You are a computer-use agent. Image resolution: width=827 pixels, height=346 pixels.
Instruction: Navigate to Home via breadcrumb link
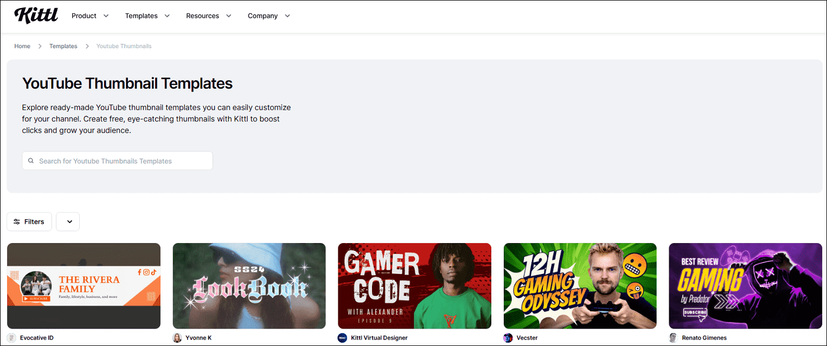(x=22, y=46)
